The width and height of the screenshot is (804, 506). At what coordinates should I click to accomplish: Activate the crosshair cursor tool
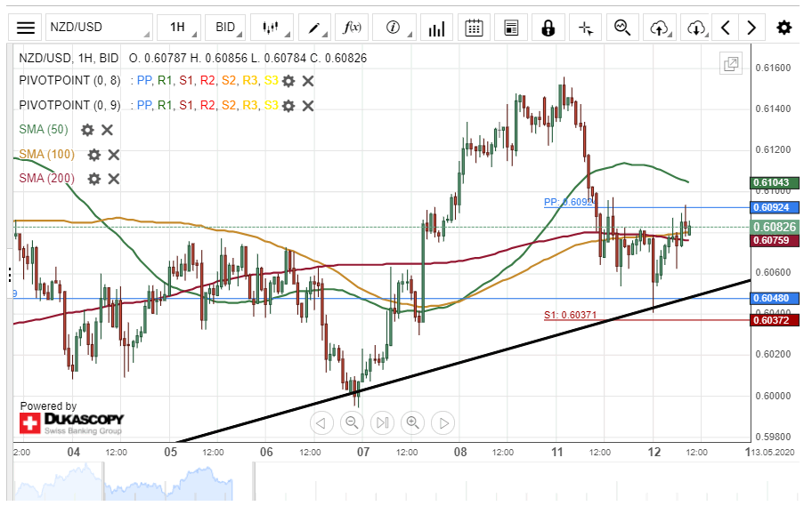coord(586,28)
